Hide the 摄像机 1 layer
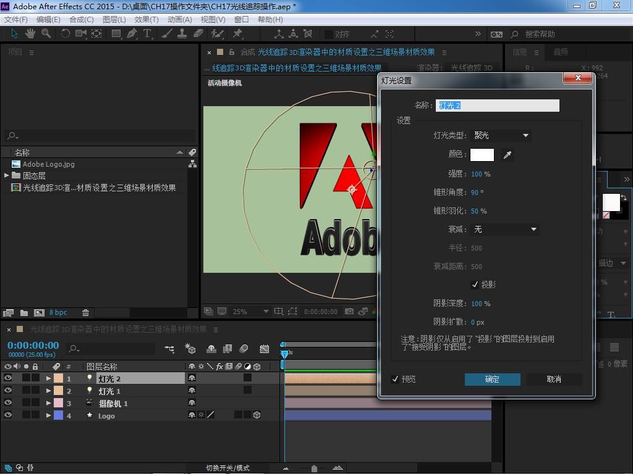 [7, 402]
